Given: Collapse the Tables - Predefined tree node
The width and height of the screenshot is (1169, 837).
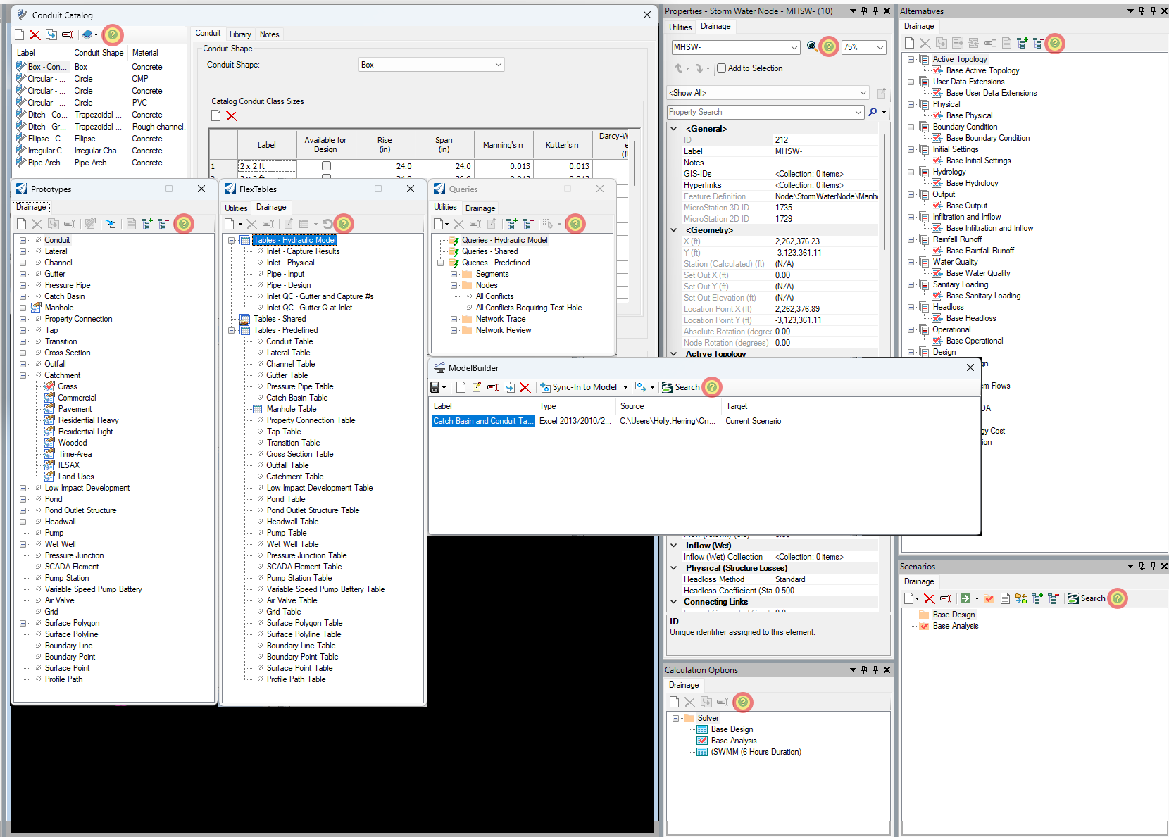Looking at the screenshot, I should tap(232, 330).
